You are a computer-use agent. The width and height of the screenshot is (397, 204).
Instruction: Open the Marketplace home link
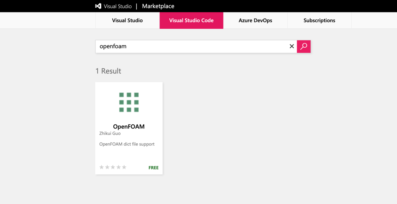pyautogui.click(x=158, y=6)
